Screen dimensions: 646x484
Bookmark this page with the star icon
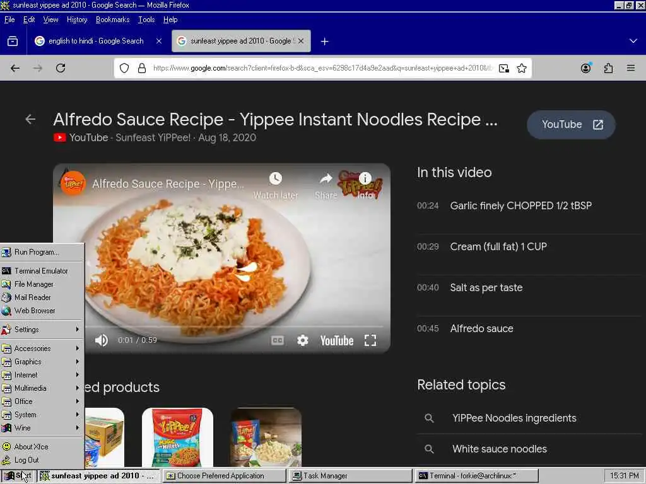[522, 68]
